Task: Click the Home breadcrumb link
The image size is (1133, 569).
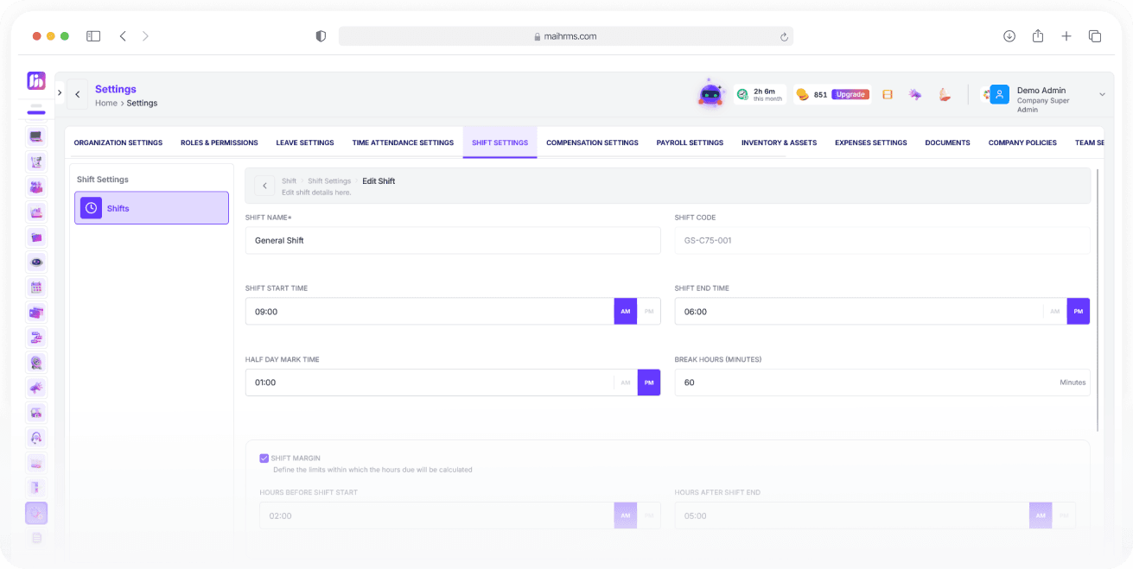Action: (106, 103)
